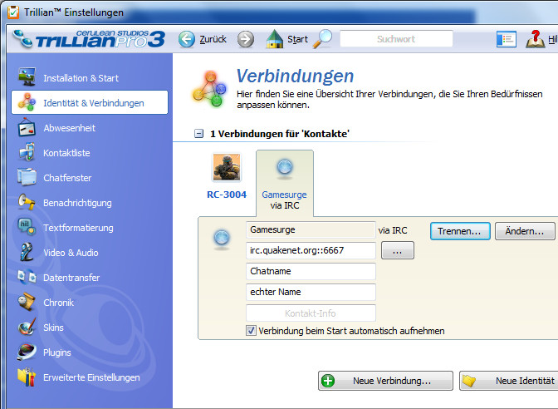
Task: Click the Chatname input field
Action: [311, 271]
